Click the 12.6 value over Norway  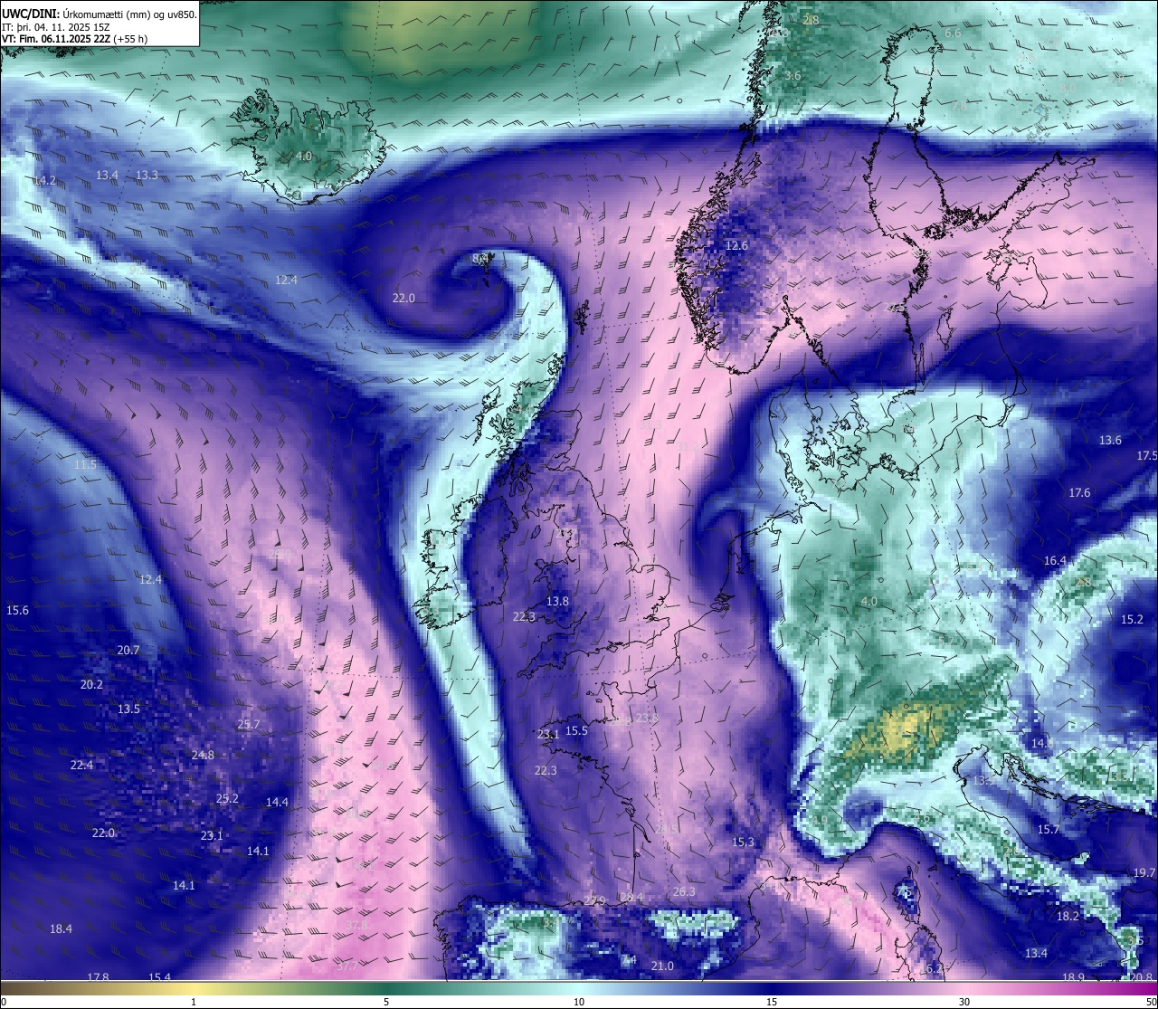point(736,246)
